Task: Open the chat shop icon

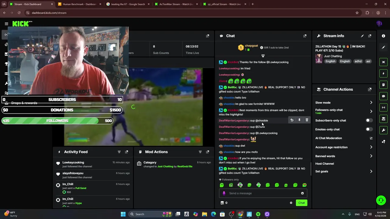Action: pos(222,203)
